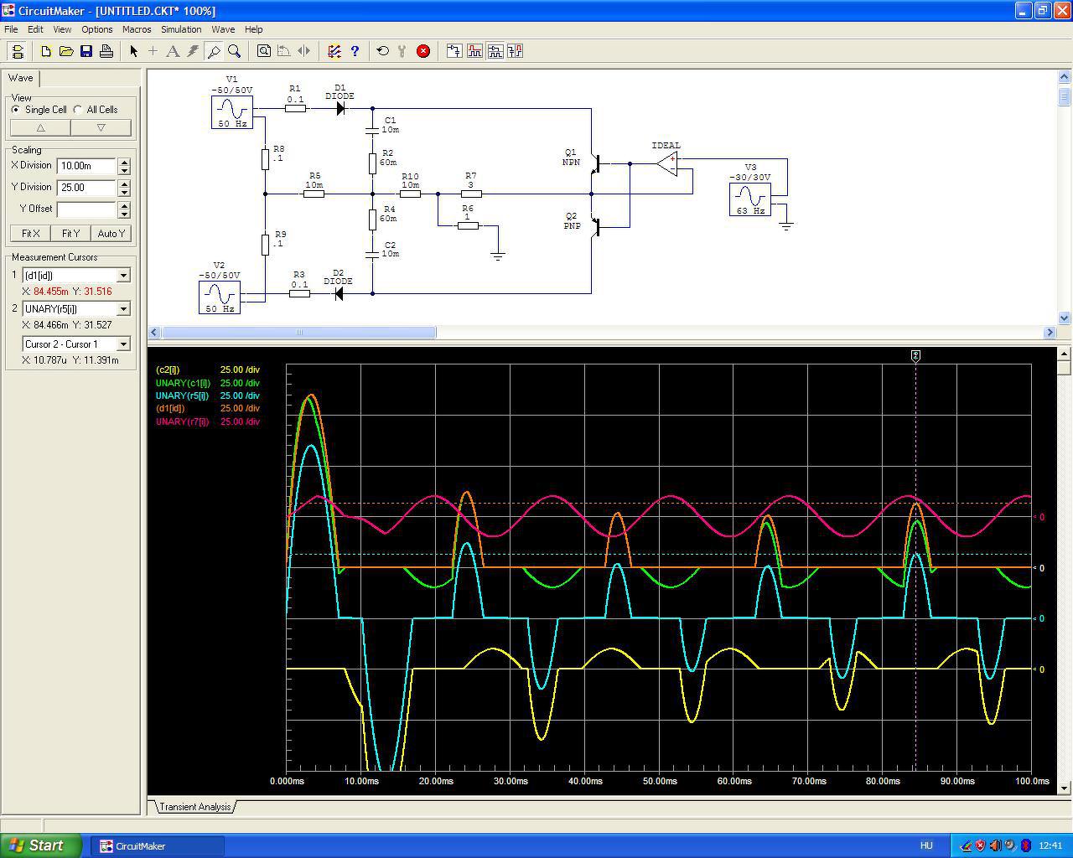Click the Y Division input field
The width and height of the screenshot is (1073, 858).
(86, 188)
